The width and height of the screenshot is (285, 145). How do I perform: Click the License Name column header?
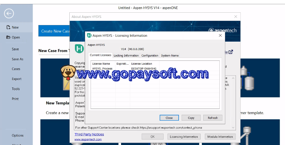pos(103,64)
